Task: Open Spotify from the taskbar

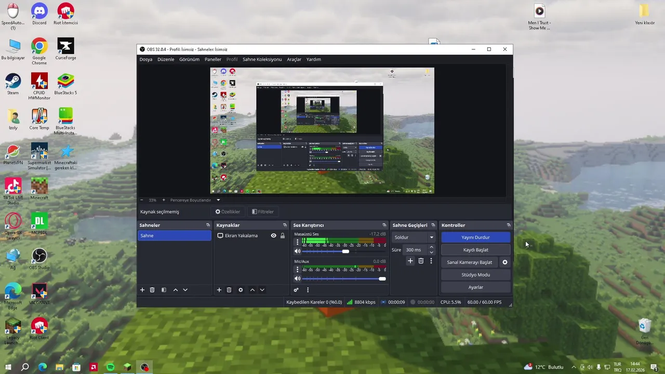Action: coord(110,367)
